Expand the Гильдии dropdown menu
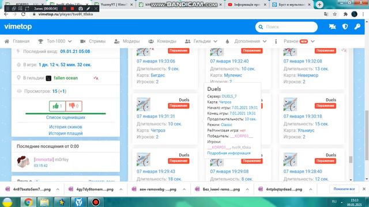This screenshot has width=369, height=207. click(201, 41)
